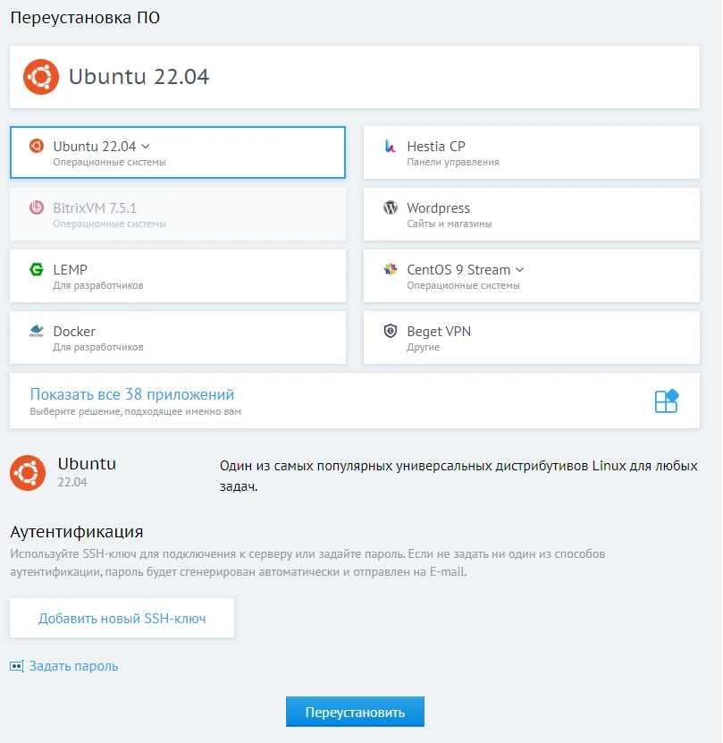The image size is (723, 743).
Task: Click the Hestia CP logo icon
Action: coord(390,146)
